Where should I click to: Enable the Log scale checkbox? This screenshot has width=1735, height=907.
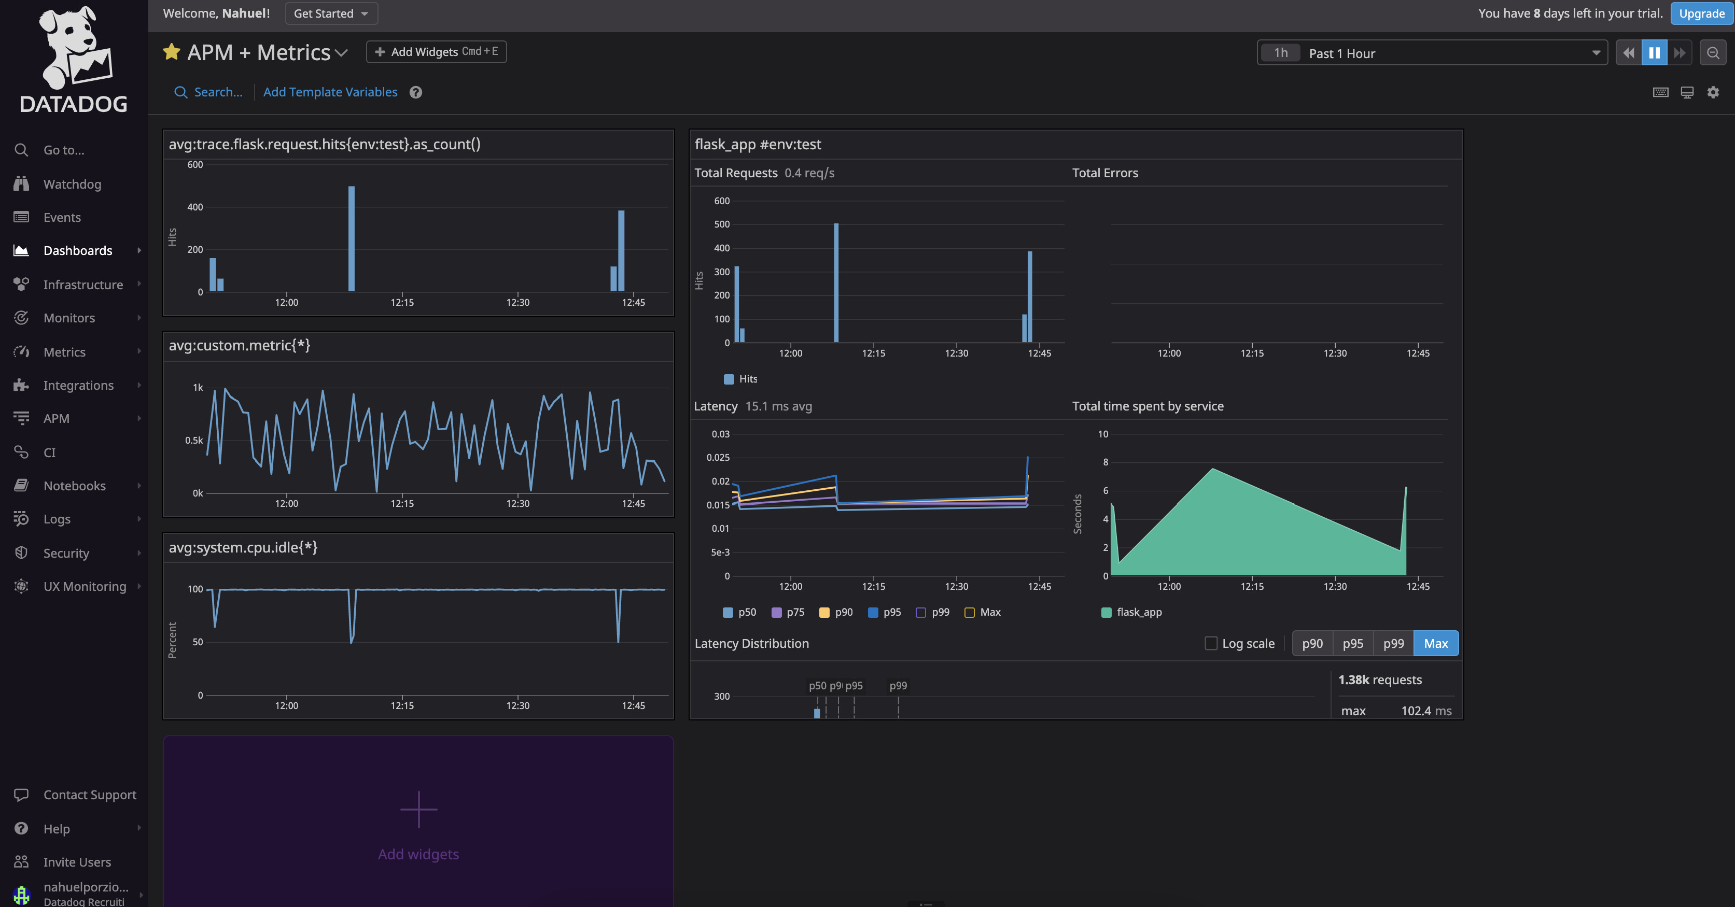(1210, 643)
